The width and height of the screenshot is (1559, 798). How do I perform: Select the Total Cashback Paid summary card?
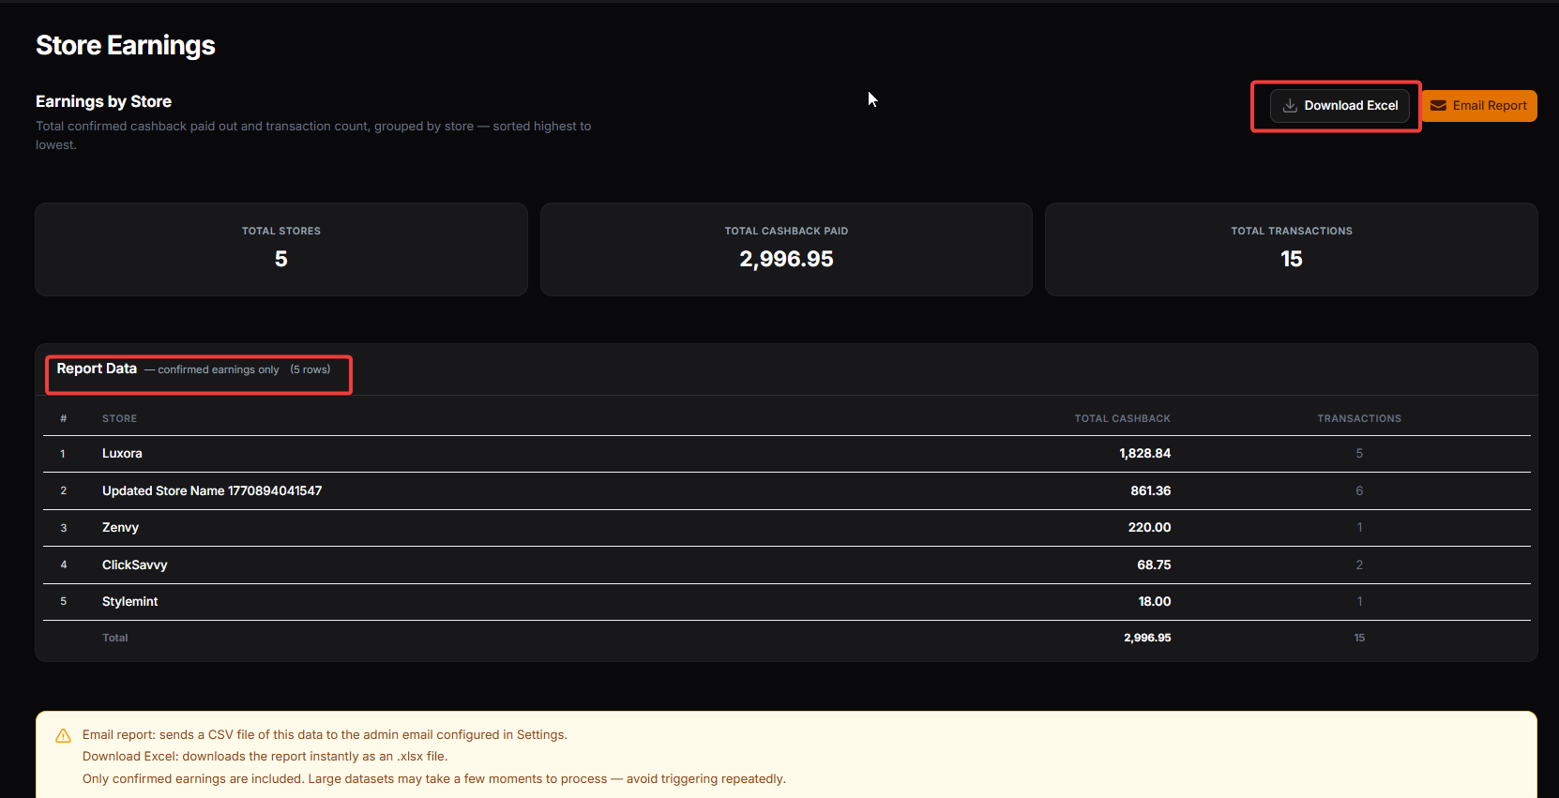pyautogui.click(x=786, y=249)
